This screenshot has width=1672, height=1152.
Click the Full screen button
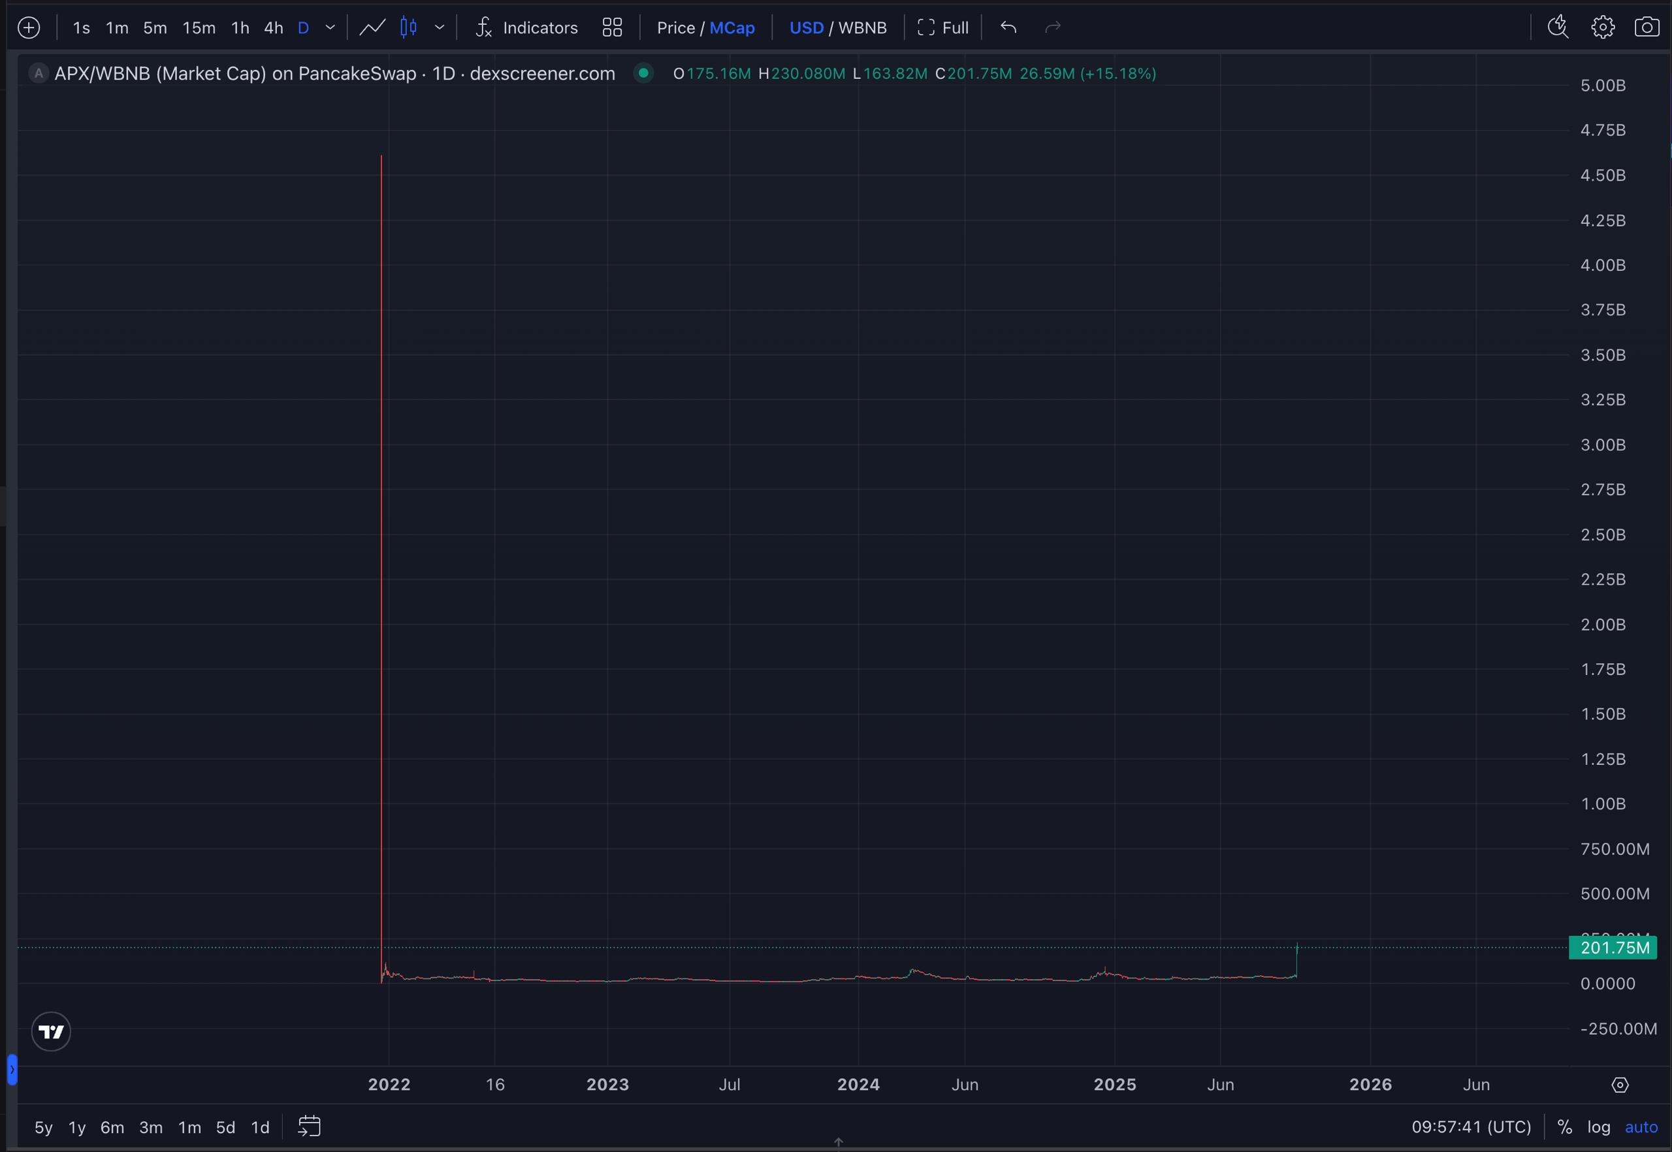click(x=942, y=28)
